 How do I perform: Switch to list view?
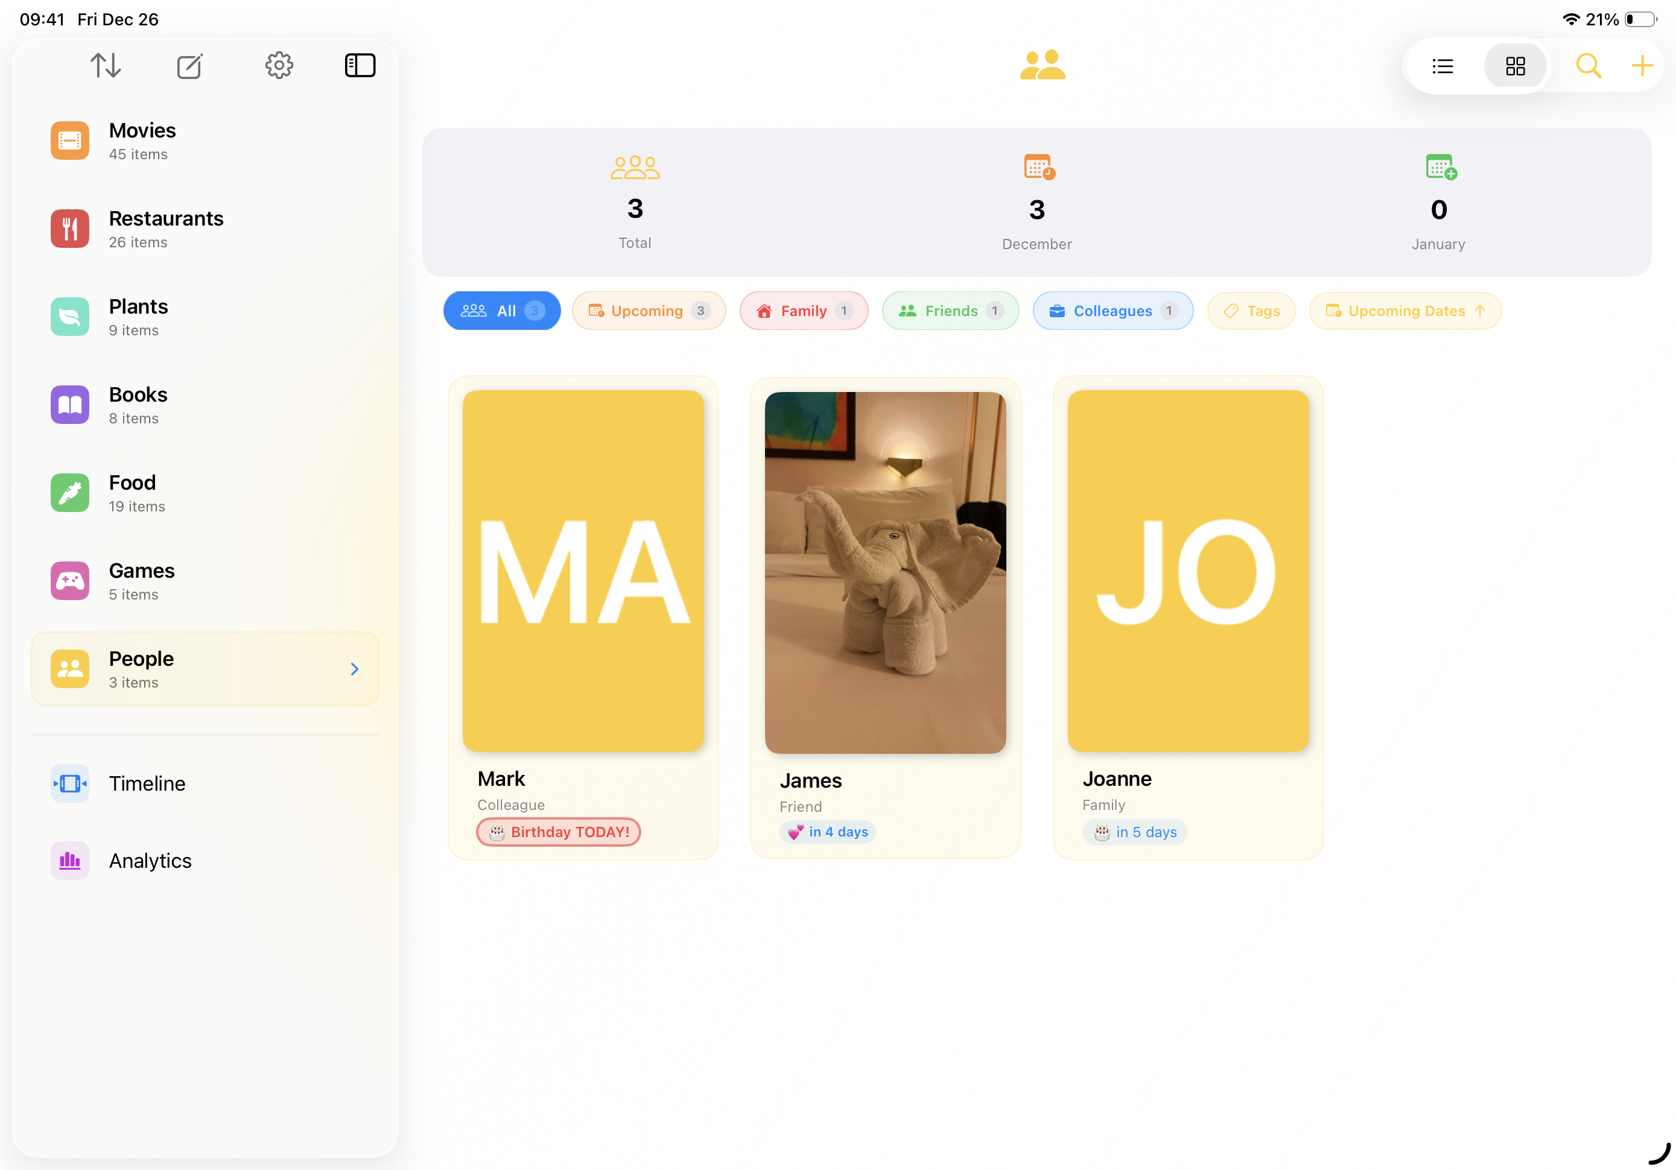1443,66
